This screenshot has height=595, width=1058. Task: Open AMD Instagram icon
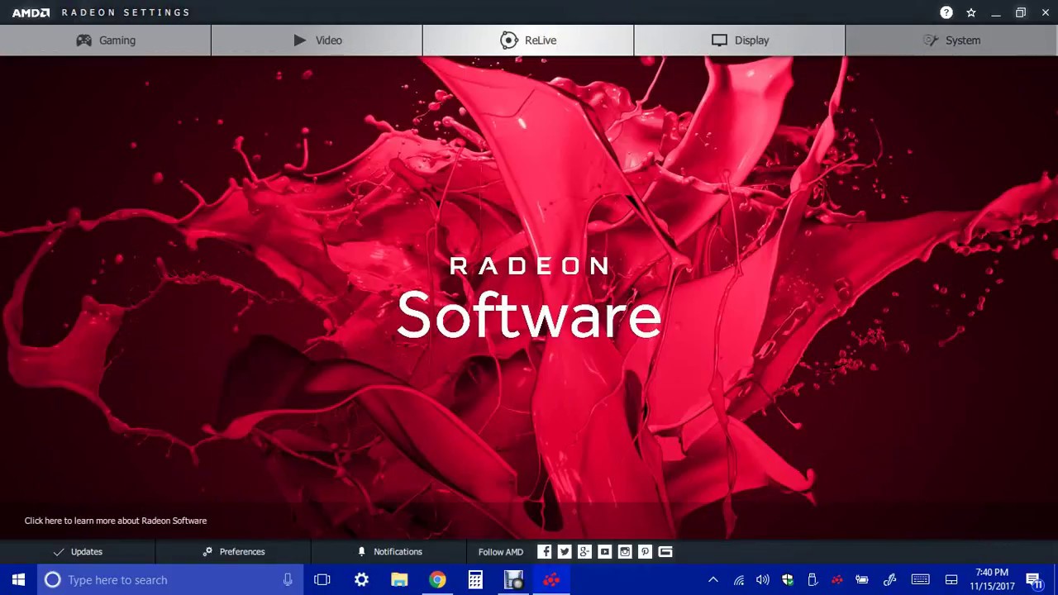(625, 551)
